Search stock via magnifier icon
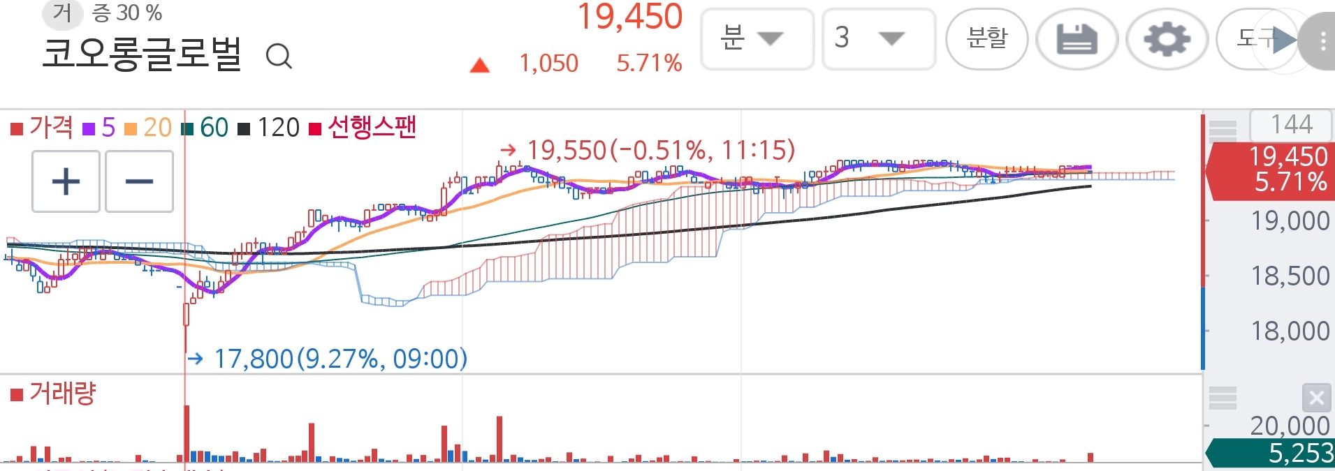The image size is (1335, 471). 279,55
